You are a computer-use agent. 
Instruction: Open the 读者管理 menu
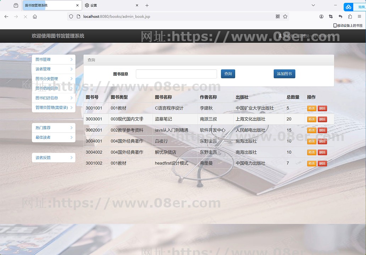(54, 69)
